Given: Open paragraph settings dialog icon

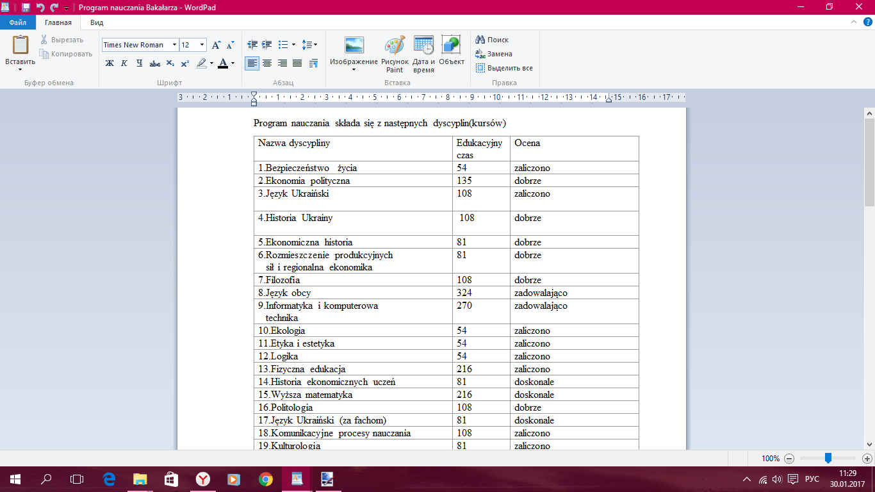Looking at the screenshot, I should 313,63.
